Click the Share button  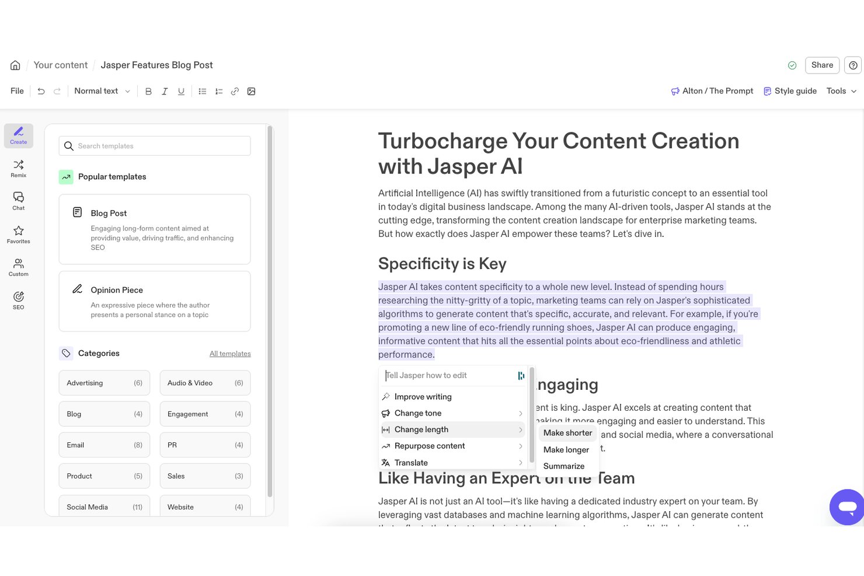click(x=822, y=65)
